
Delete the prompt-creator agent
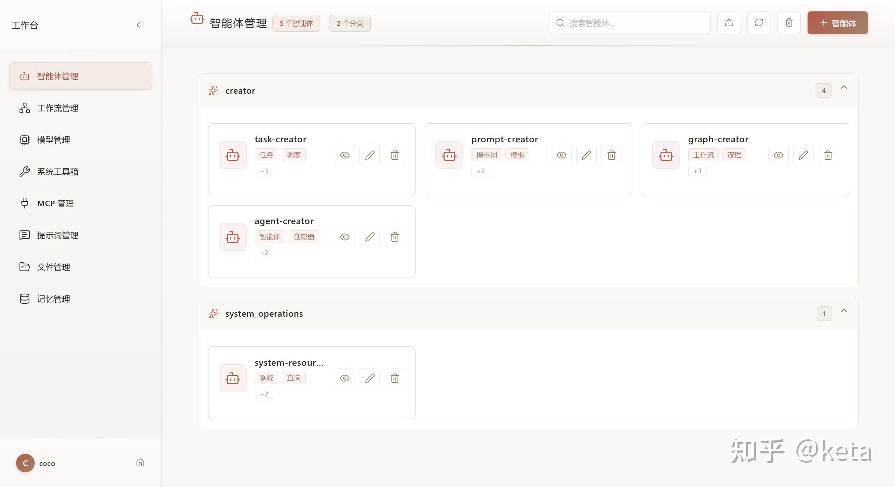pyautogui.click(x=611, y=155)
